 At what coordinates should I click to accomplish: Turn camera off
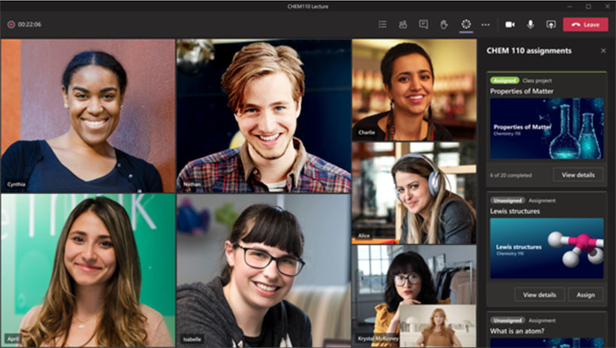pyautogui.click(x=510, y=24)
